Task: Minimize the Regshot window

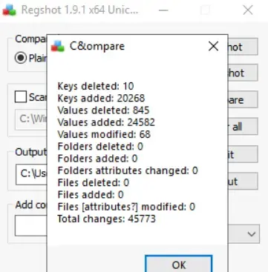Action: click(163, 10)
